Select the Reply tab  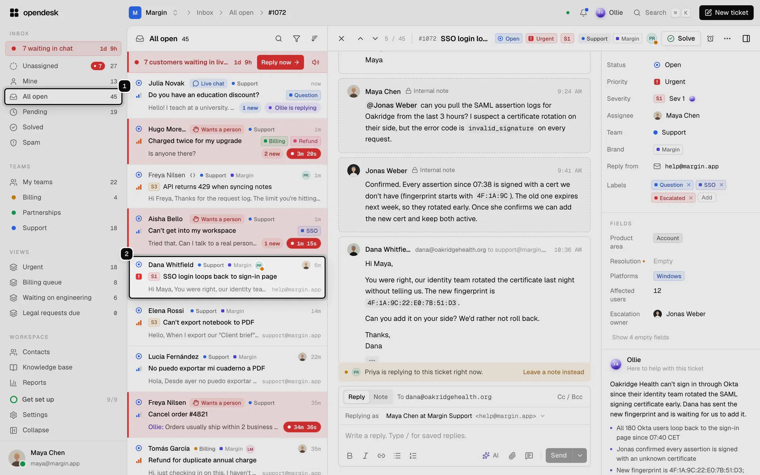point(356,397)
